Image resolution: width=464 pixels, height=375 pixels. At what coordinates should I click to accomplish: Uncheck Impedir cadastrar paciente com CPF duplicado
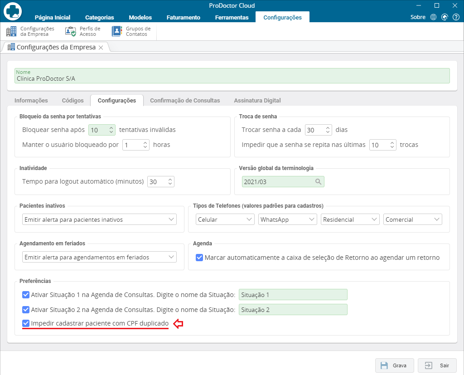pyautogui.click(x=26, y=323)
